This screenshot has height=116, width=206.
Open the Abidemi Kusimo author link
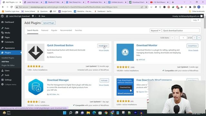(x=55, y=57)
